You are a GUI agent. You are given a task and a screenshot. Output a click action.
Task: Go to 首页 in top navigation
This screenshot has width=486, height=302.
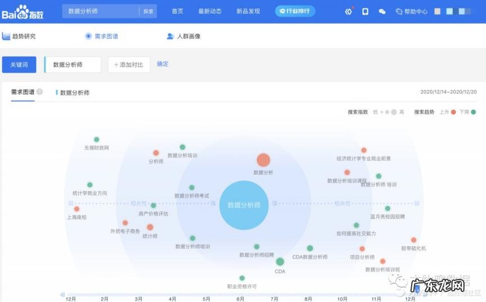177,11
